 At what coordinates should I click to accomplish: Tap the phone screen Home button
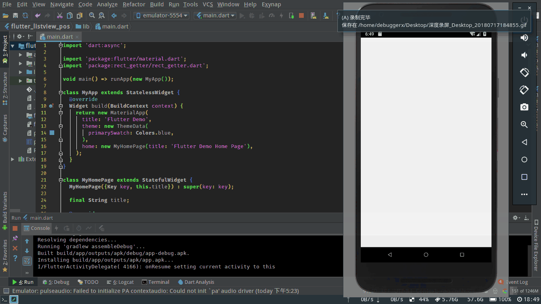pyautogui.click(x=426, y=255)
